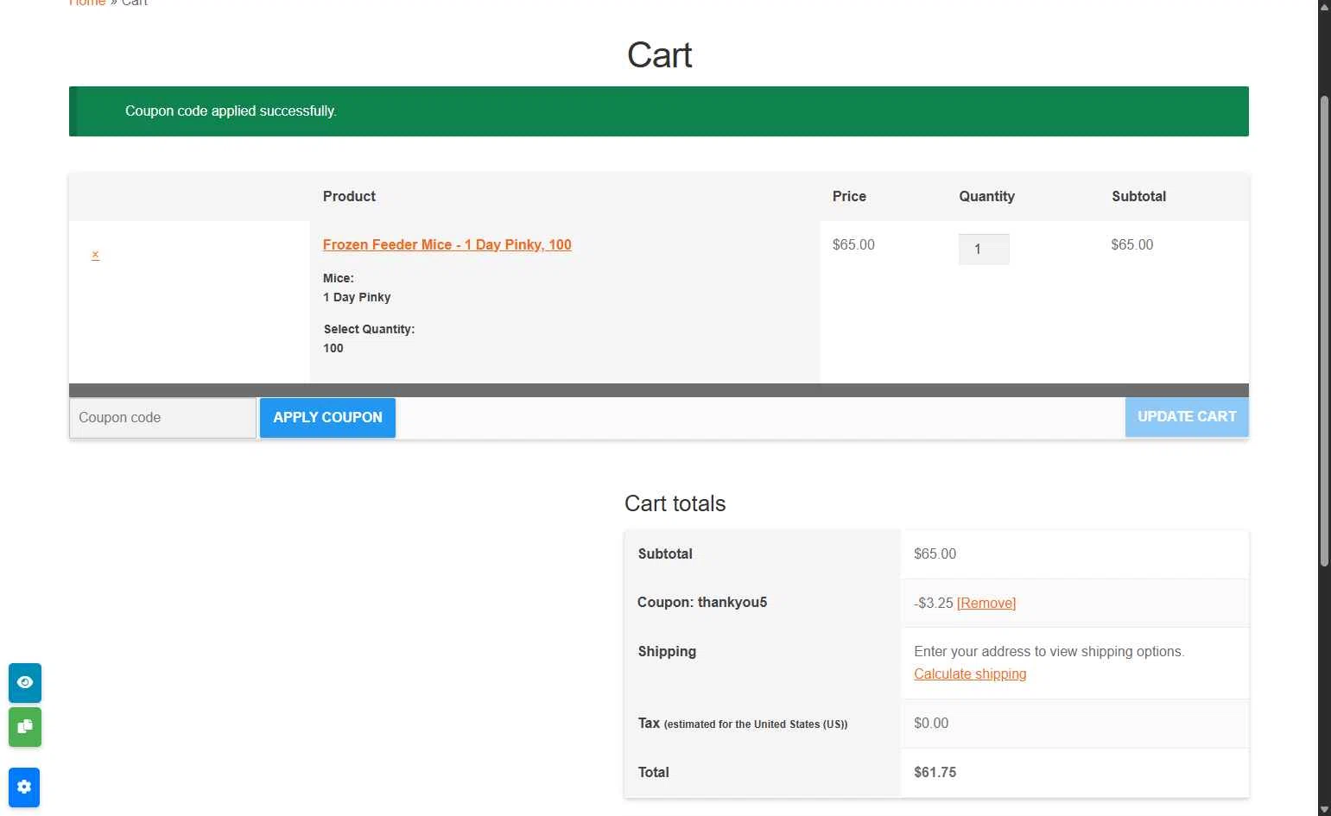Click the Price column header

(x=849, y=196)
